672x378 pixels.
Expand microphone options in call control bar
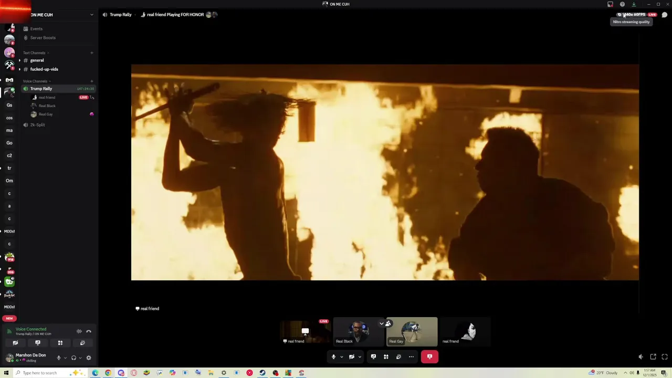(341, 357)
